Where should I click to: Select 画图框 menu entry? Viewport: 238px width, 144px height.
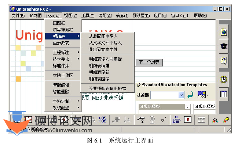[x=63, y=23]
